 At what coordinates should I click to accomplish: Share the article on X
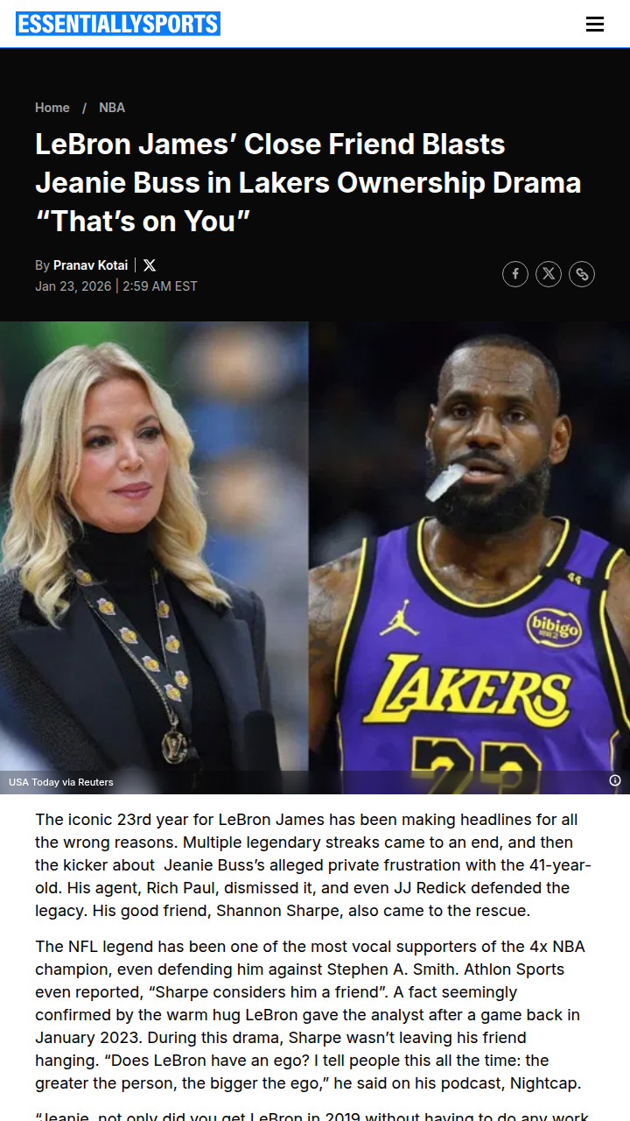point(549,274)
